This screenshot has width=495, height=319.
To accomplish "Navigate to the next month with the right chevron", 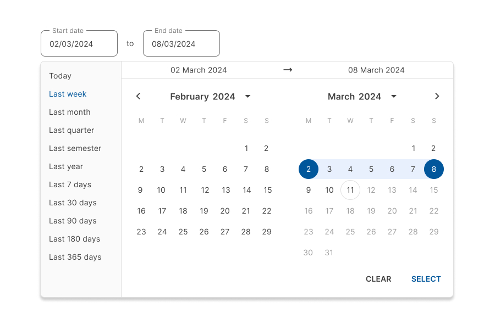I will [437, 96].
